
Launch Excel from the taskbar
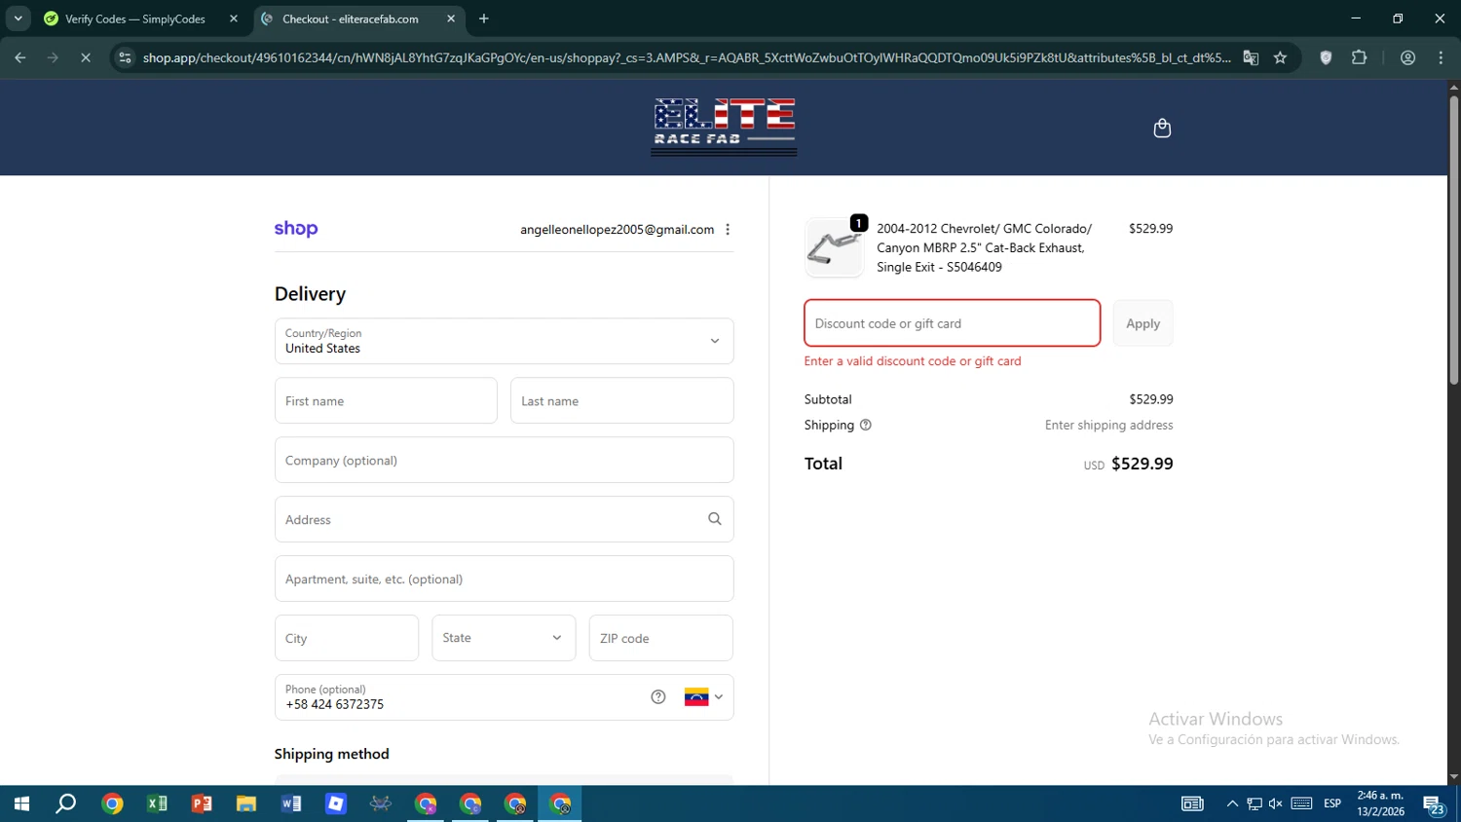click(x=157, y=803)
